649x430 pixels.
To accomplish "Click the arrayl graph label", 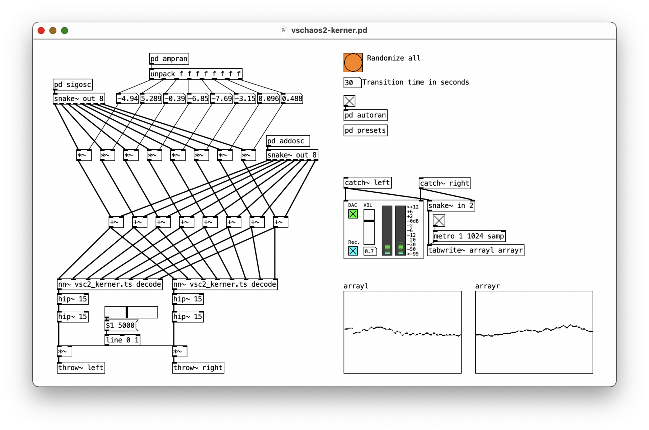I will (356, 286).
